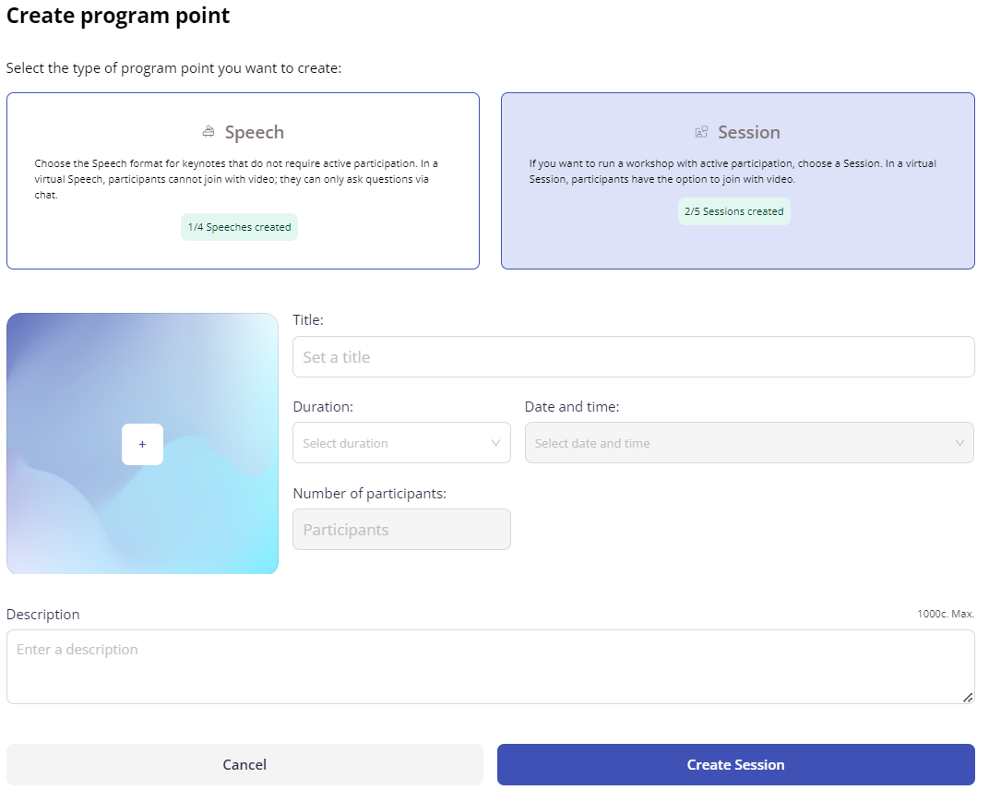This screenshot has height=802, width=989.
Task: Click the Create Session button
Action: (x=736, y=765)
